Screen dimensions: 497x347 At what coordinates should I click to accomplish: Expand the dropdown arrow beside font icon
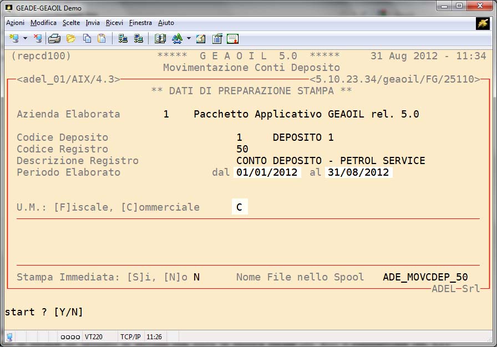(189, 39)
